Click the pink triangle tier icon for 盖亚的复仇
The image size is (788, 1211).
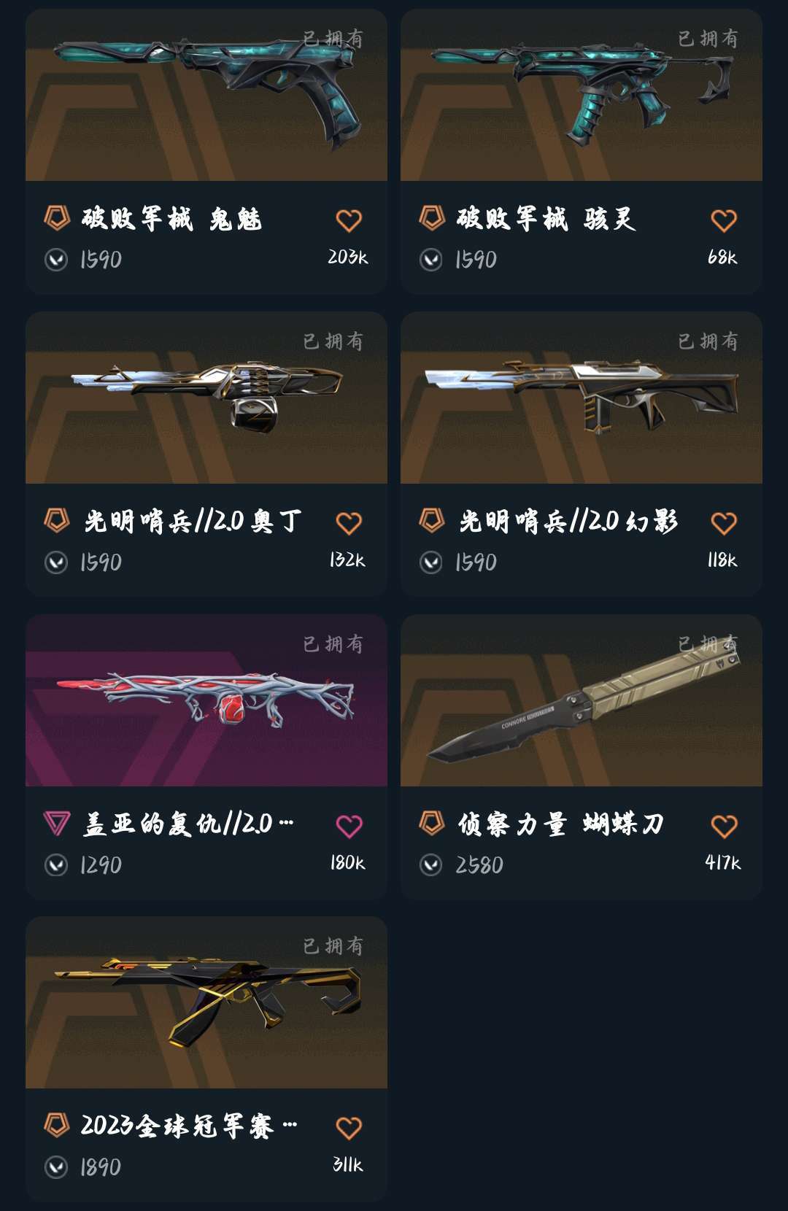pyautogui.click(x=57, y=823)
